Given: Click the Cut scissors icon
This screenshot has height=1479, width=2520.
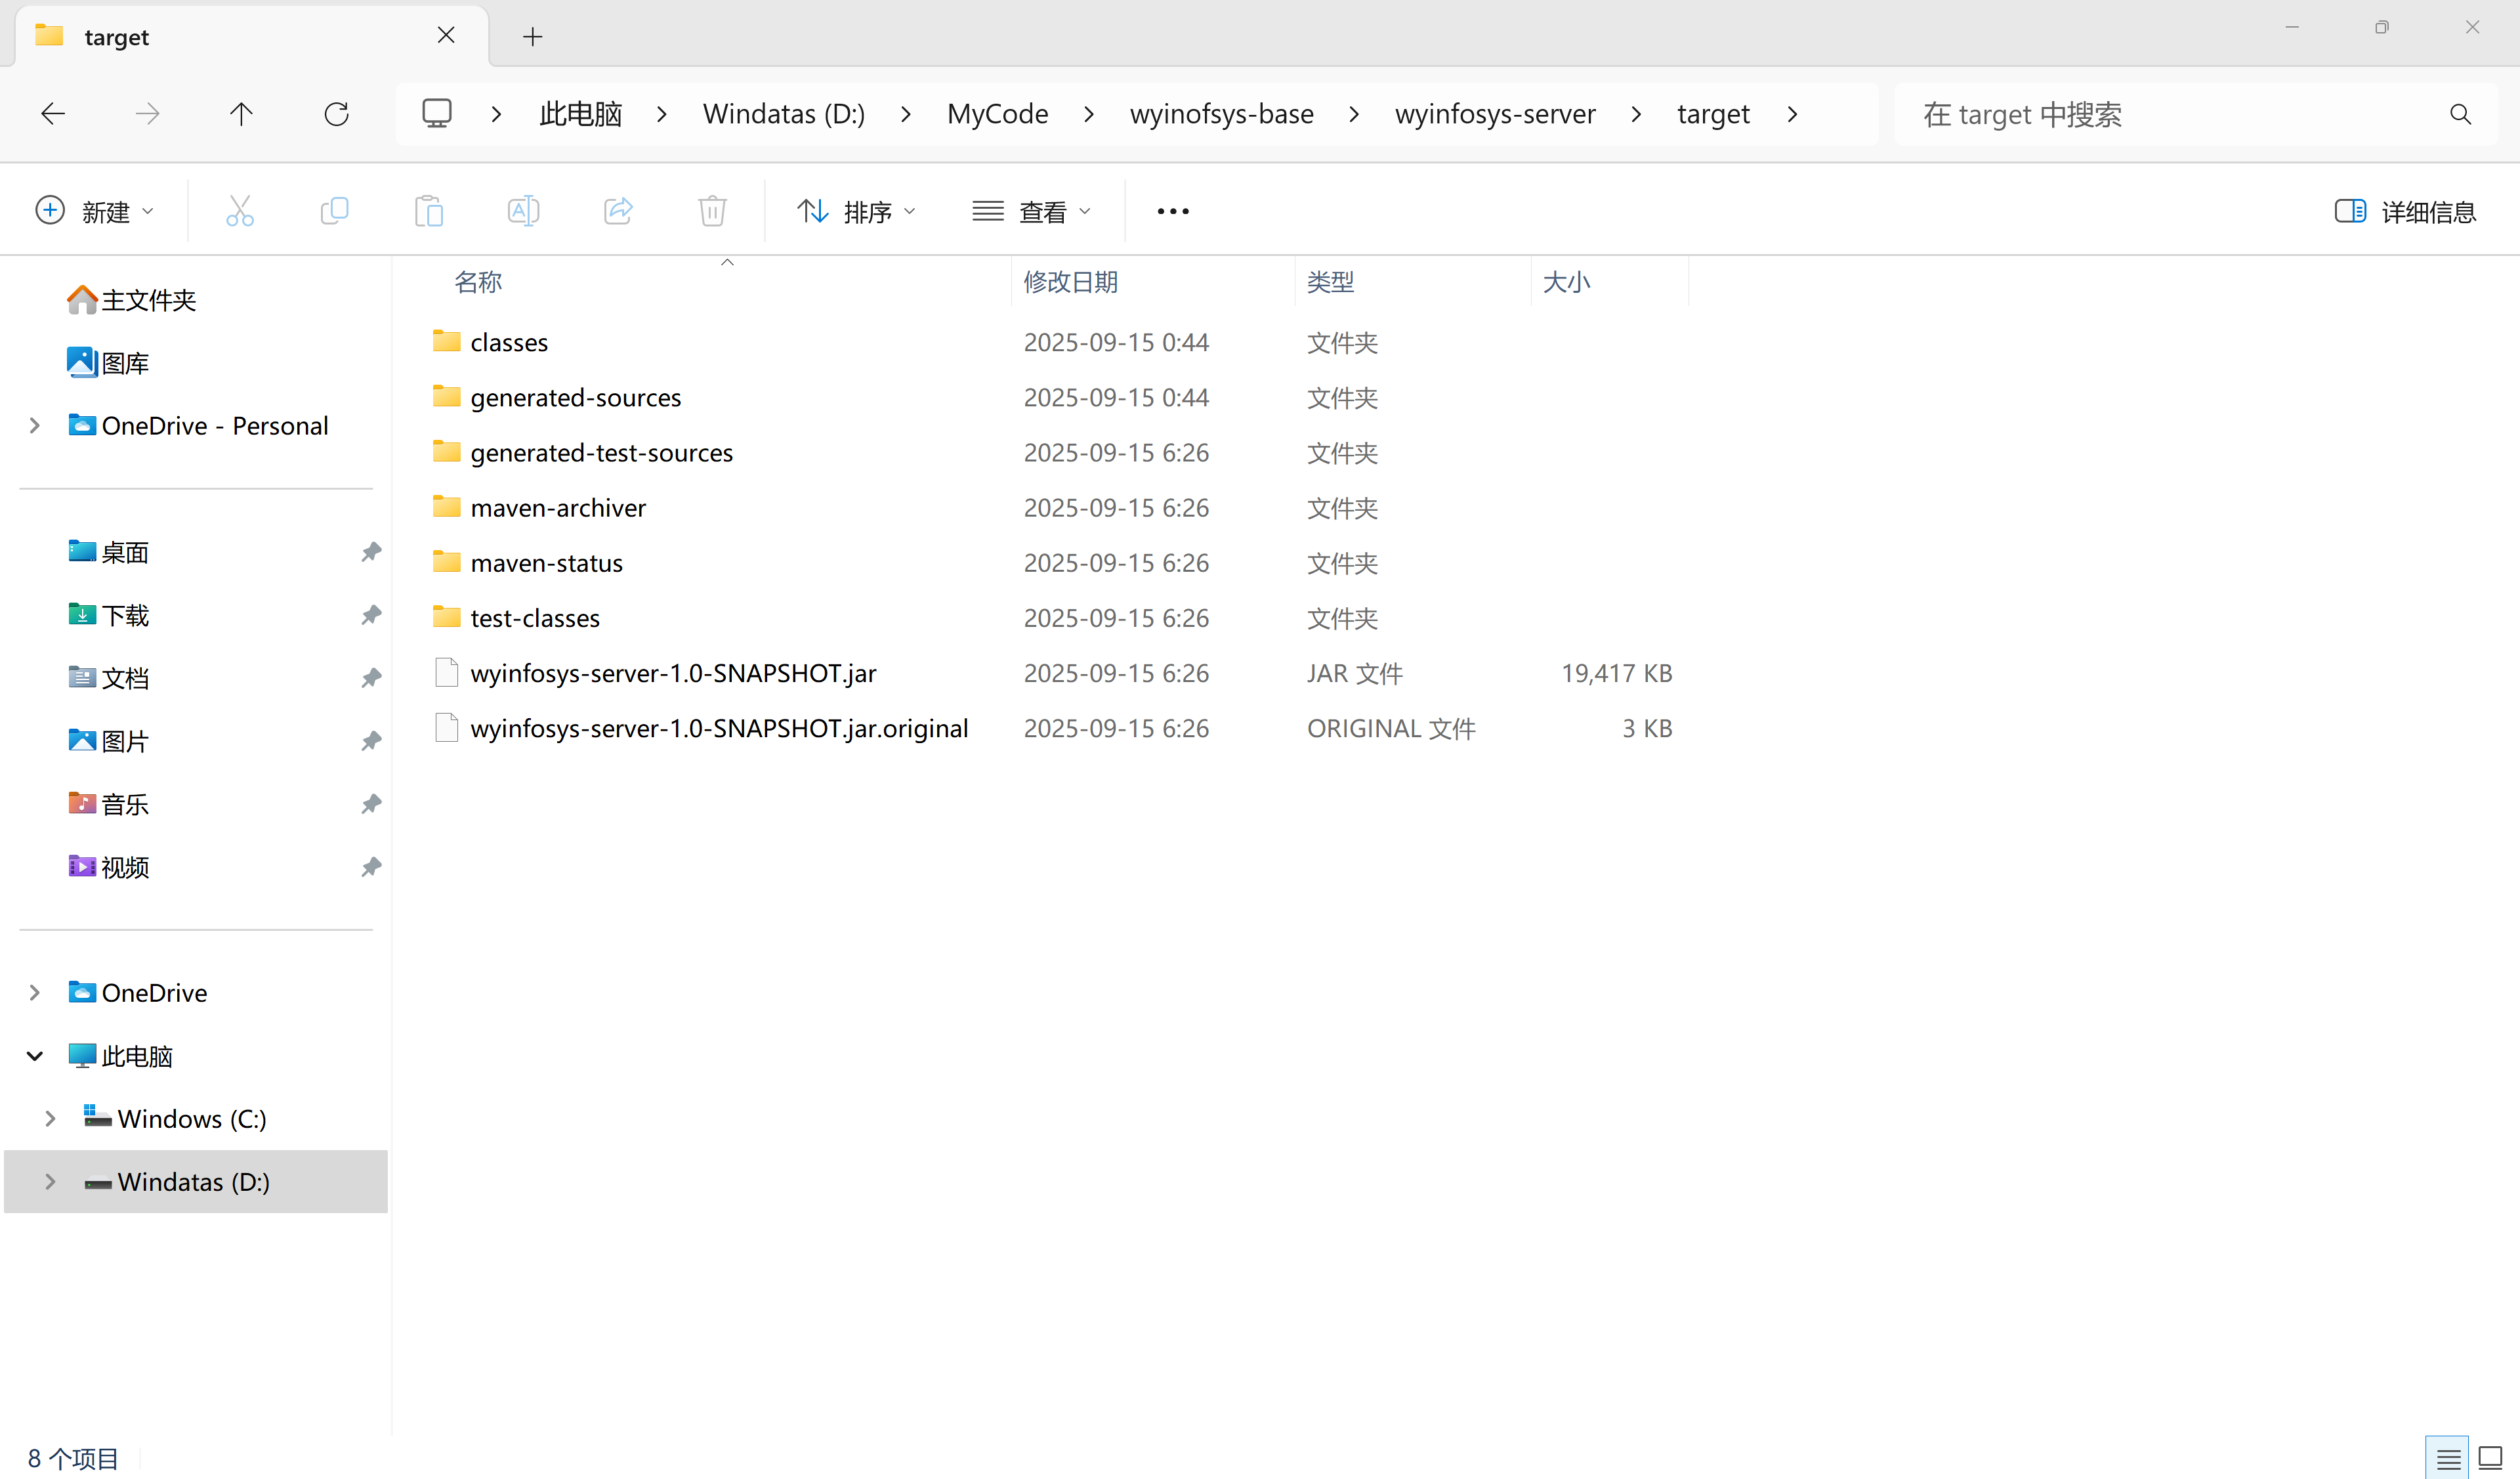Looking at the screenshot, I should coord(240,211).
